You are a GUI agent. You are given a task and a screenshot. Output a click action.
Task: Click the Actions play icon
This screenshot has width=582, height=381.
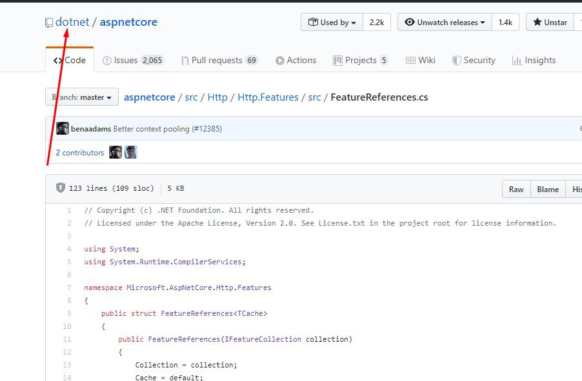tap(280, 61)
